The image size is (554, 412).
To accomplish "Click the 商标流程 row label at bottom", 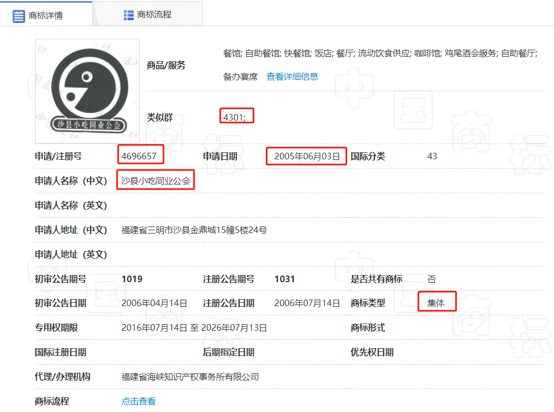I will [x=52, y=402].
